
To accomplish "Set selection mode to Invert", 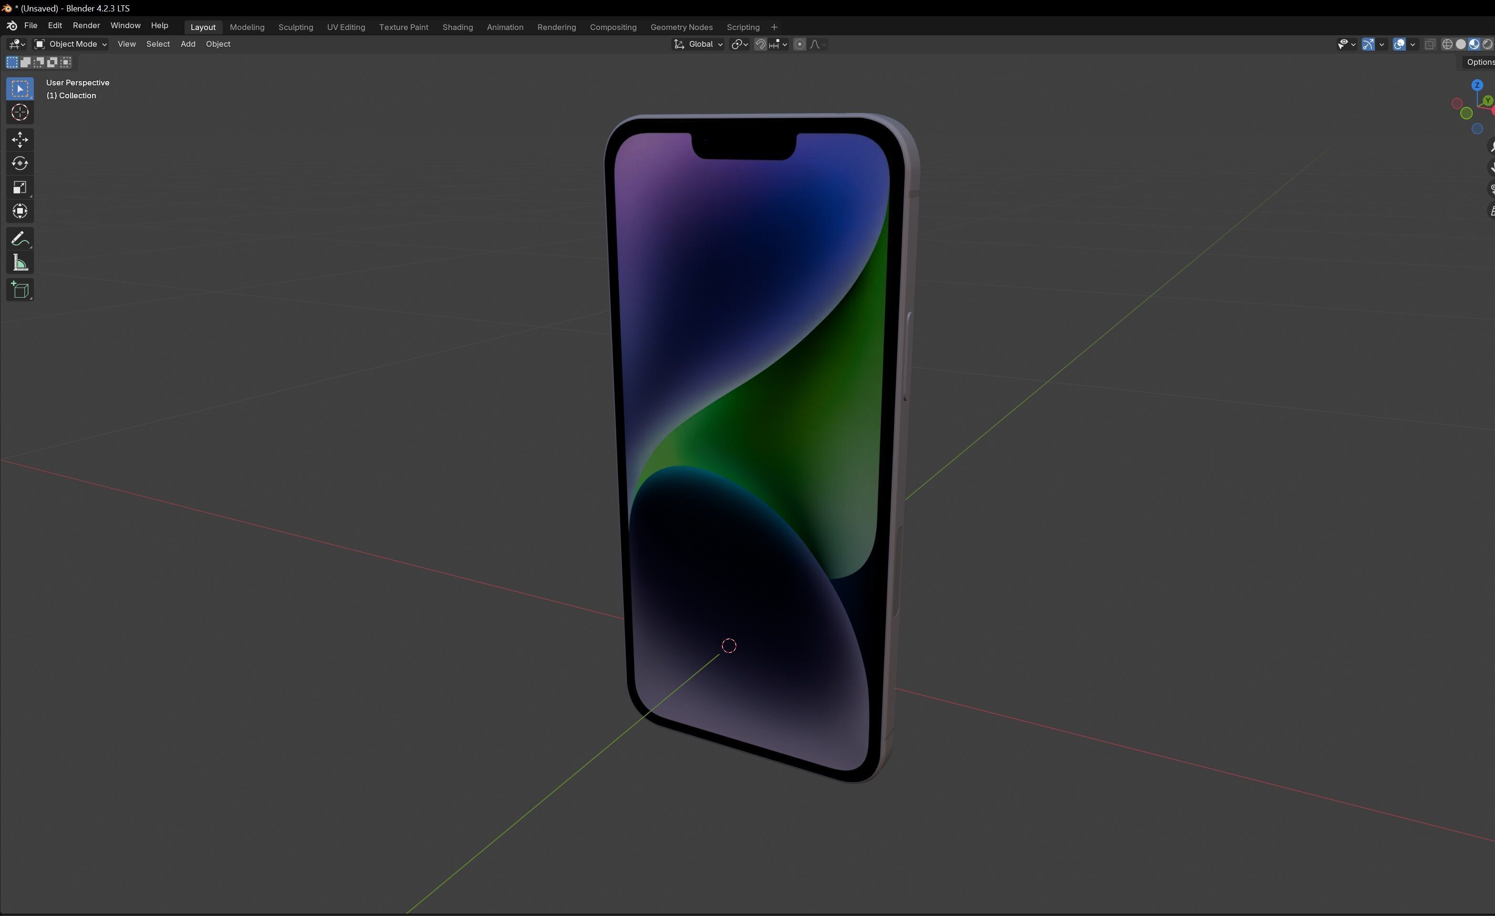I will click(52, 62).
